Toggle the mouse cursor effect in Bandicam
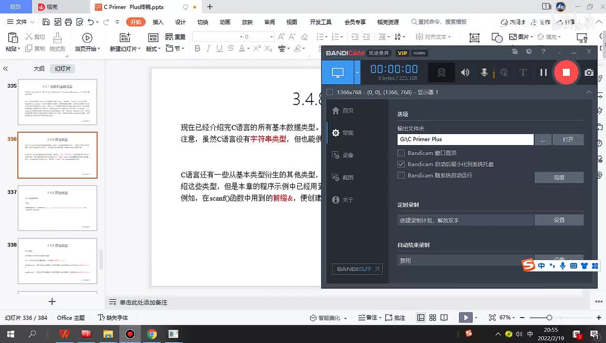This screenshot has width=606, height=343. point(504,72)
